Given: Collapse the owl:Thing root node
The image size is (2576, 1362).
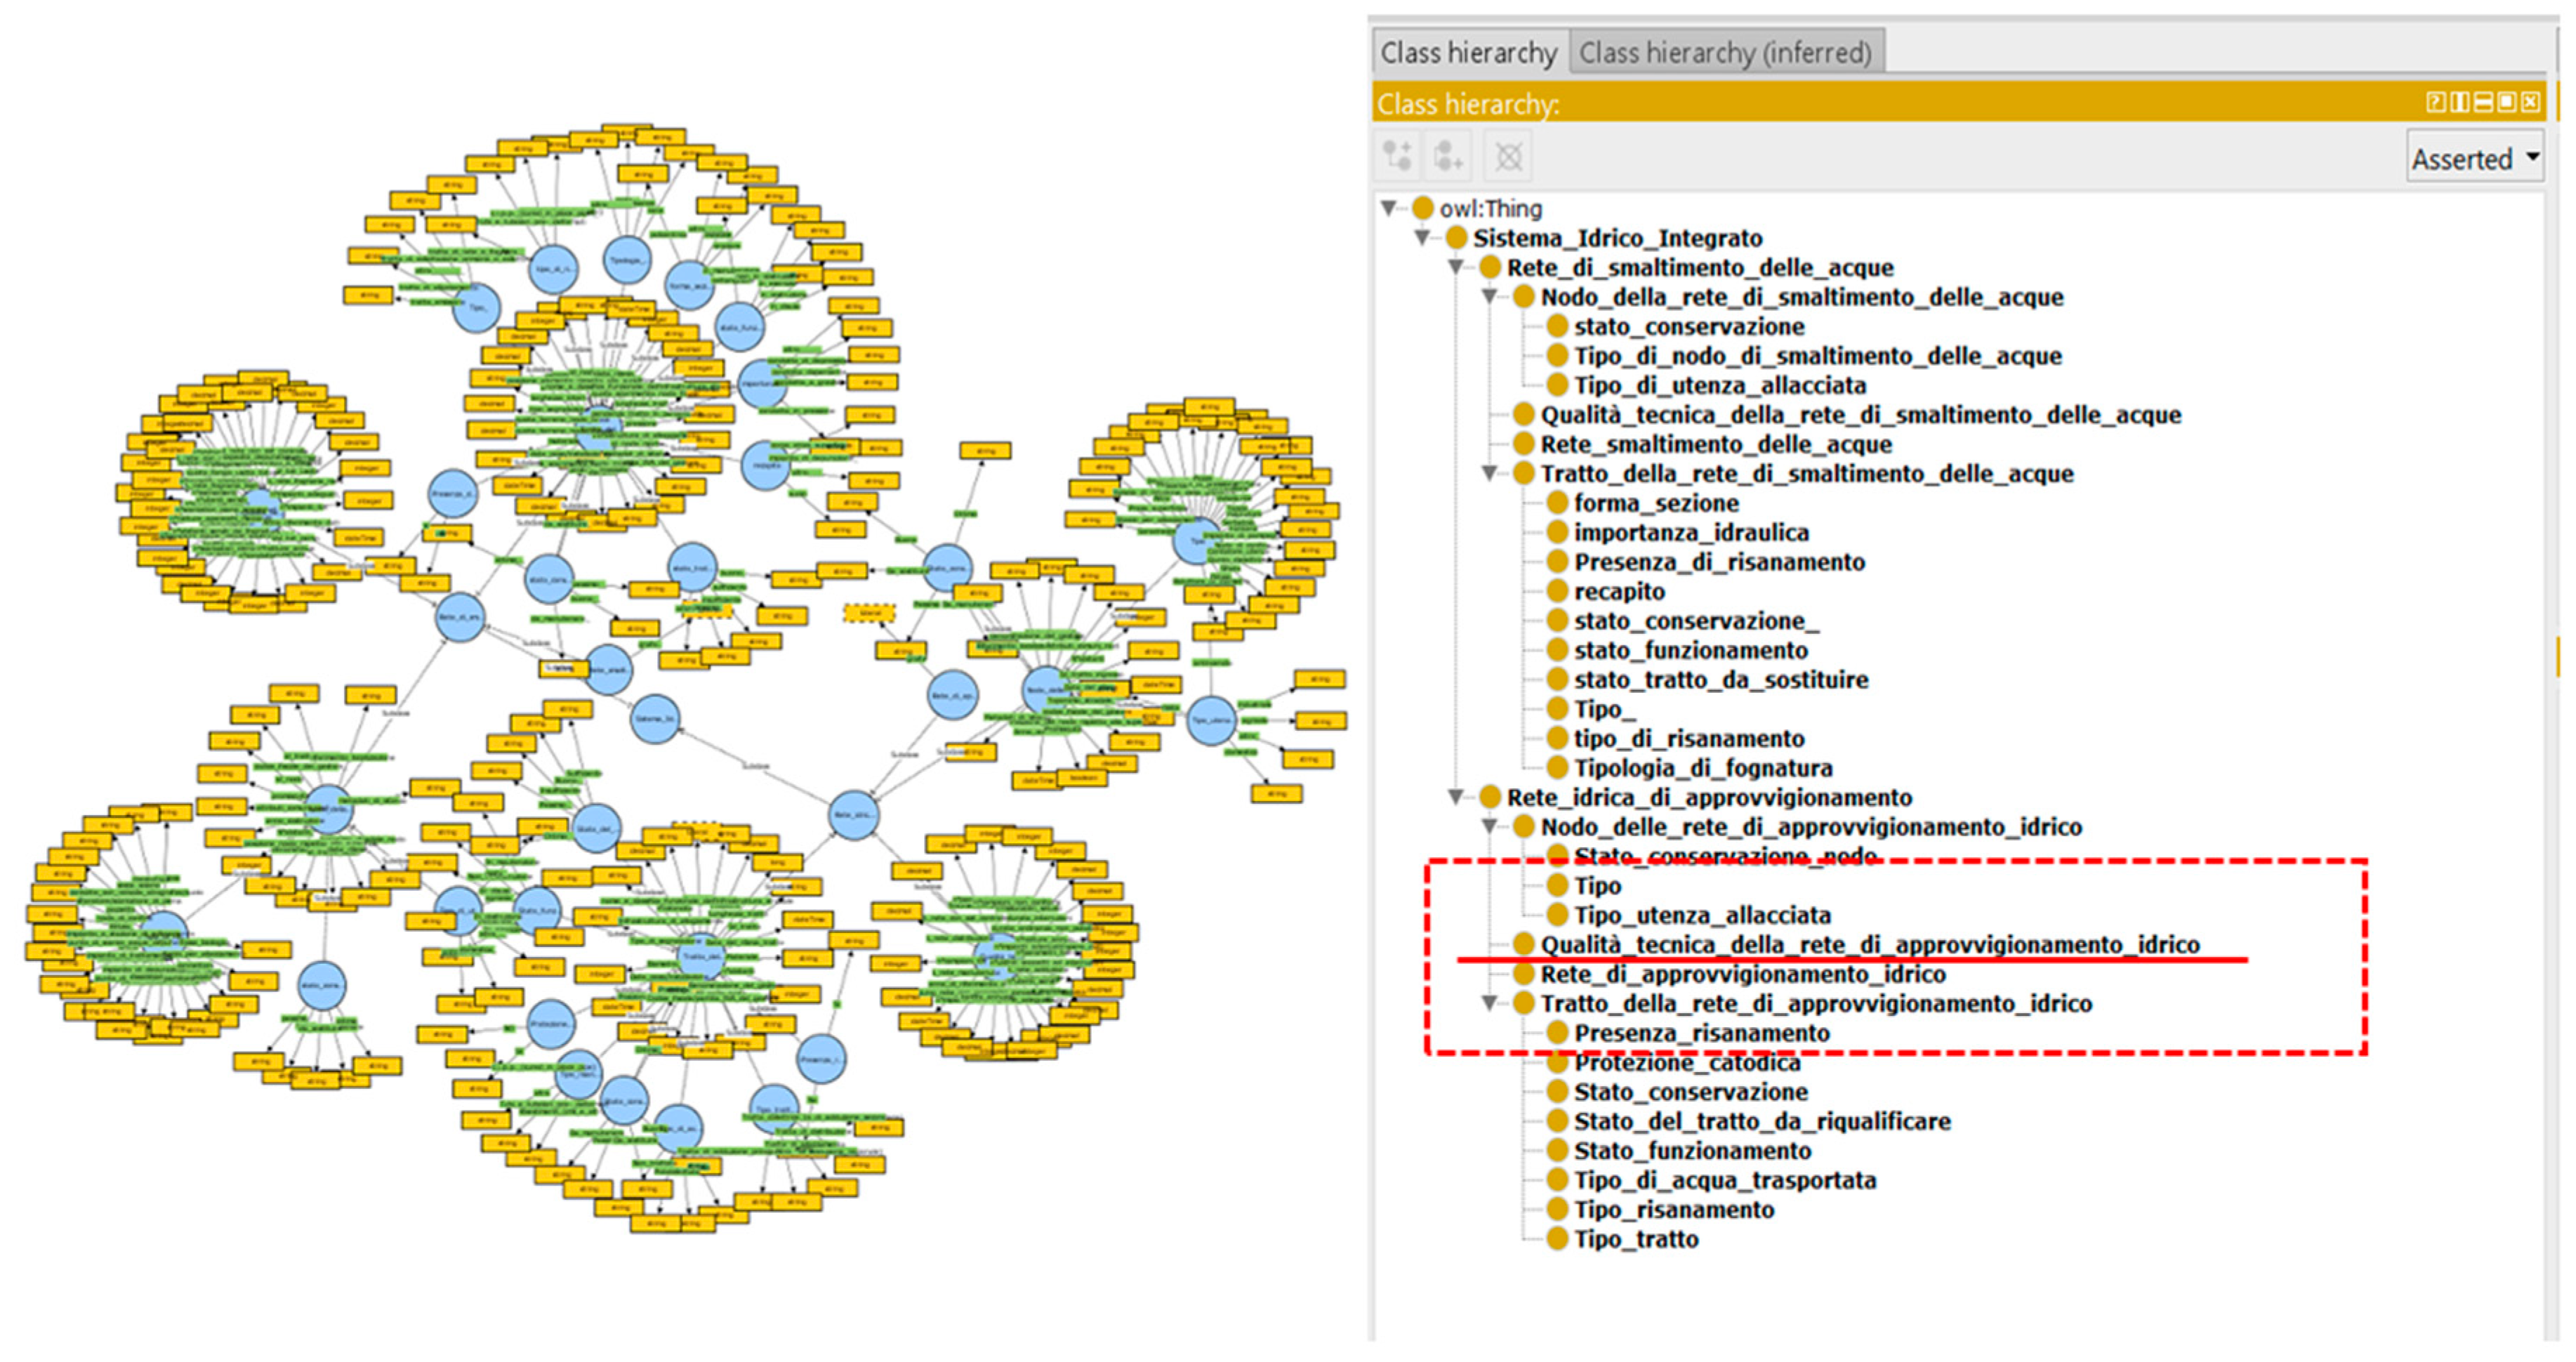Looking at the screenshot, I should 1389,208.
